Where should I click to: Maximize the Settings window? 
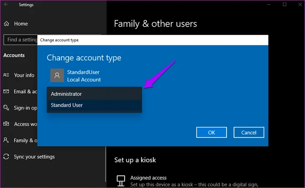285,4
